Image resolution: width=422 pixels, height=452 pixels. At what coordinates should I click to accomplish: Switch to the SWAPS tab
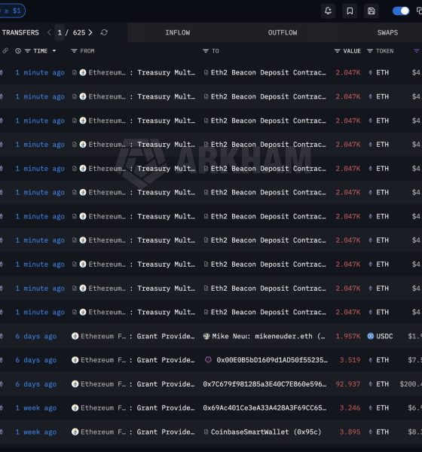[387, 32]
